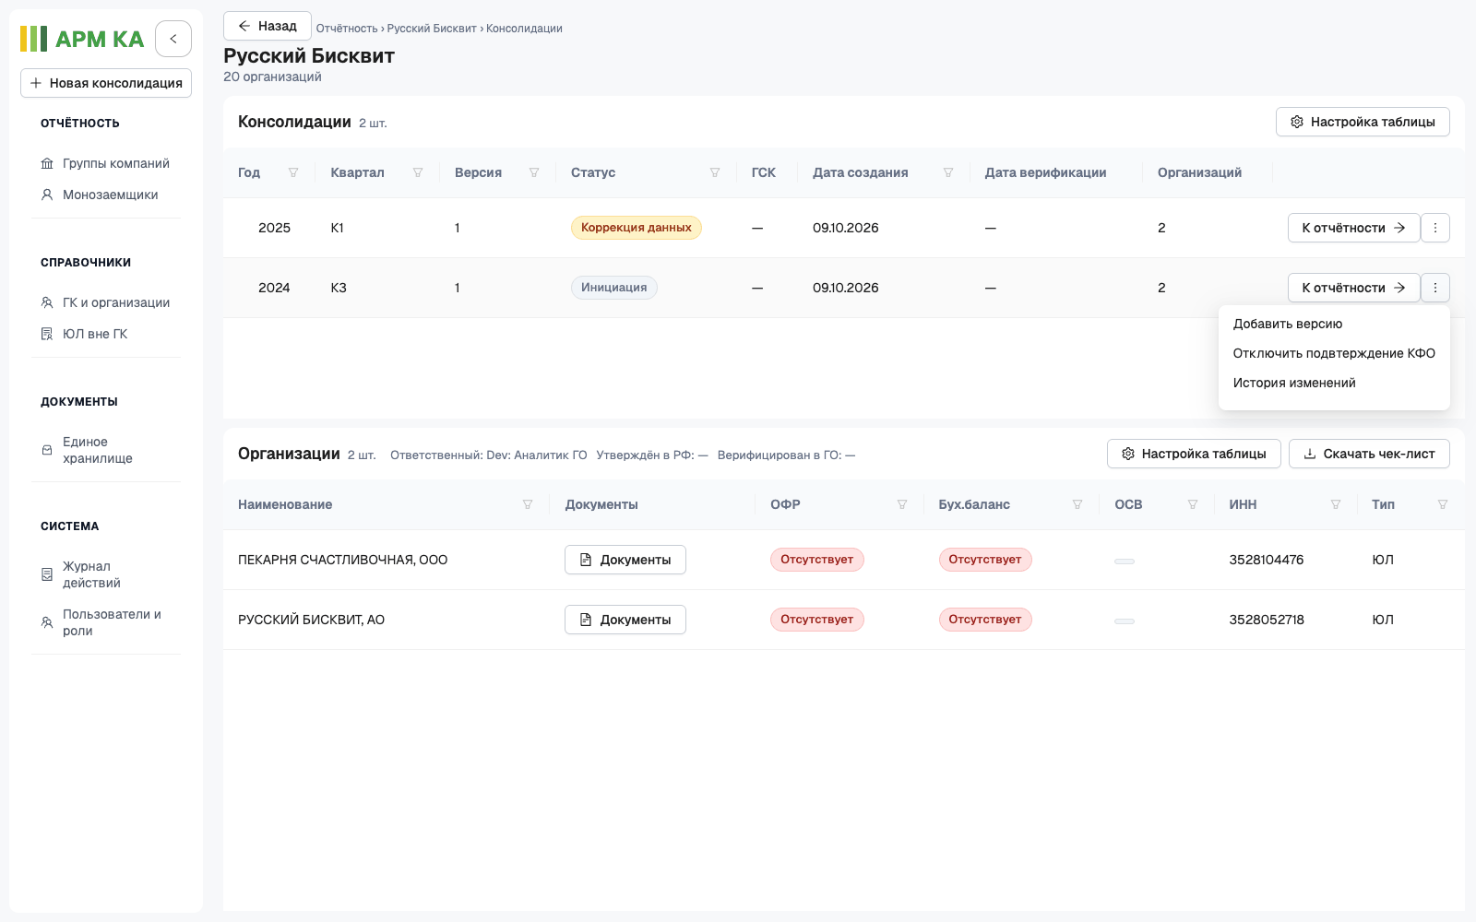Click the Дата создания filter icon
The image size is (1476, 922).
click(948, 172)
